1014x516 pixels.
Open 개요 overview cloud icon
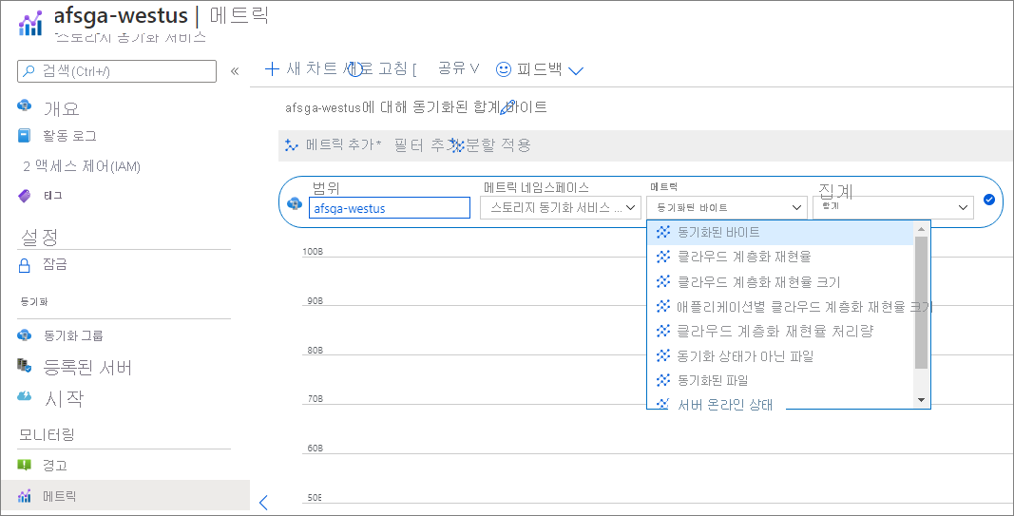[25, 106]
